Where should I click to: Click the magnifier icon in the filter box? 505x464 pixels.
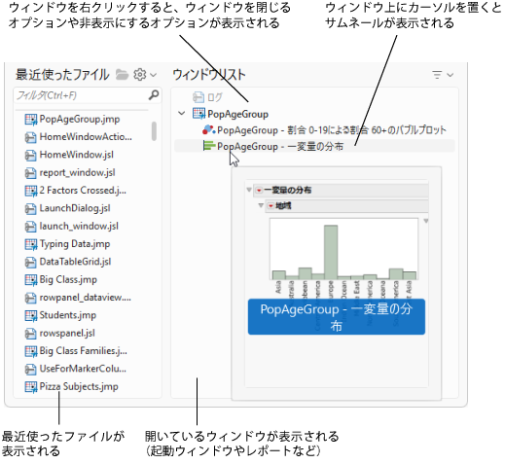point(154,95)
